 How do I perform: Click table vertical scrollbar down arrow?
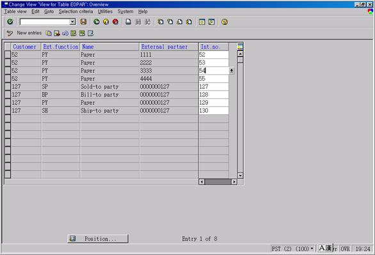pyautogui.click(x=241, y=176)
